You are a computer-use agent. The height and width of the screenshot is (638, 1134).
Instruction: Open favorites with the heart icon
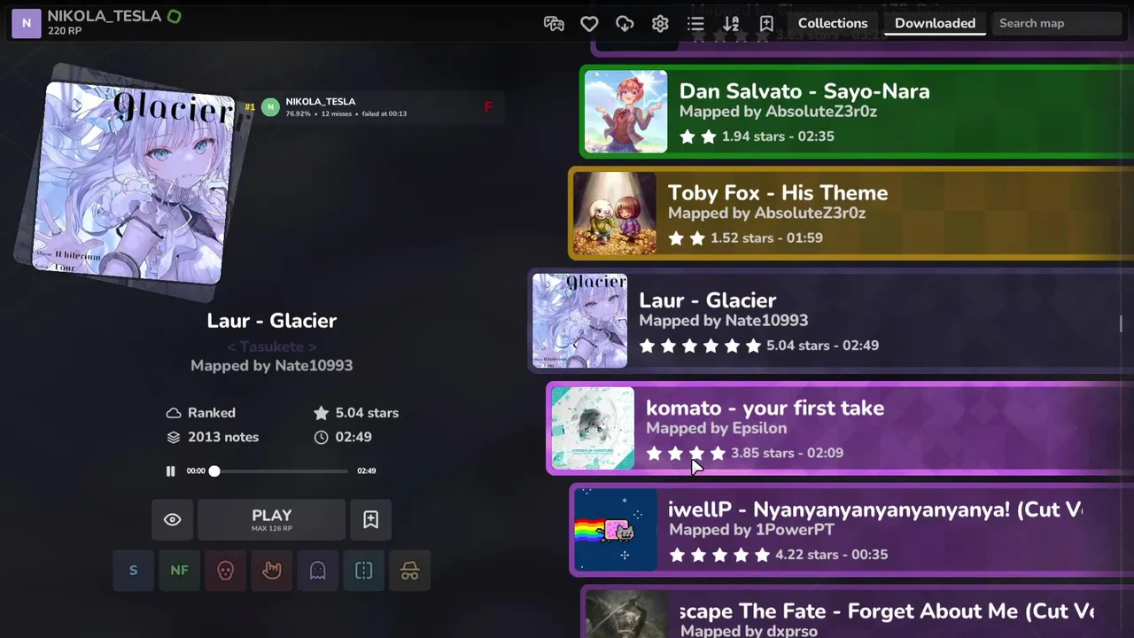coord(589,24)
